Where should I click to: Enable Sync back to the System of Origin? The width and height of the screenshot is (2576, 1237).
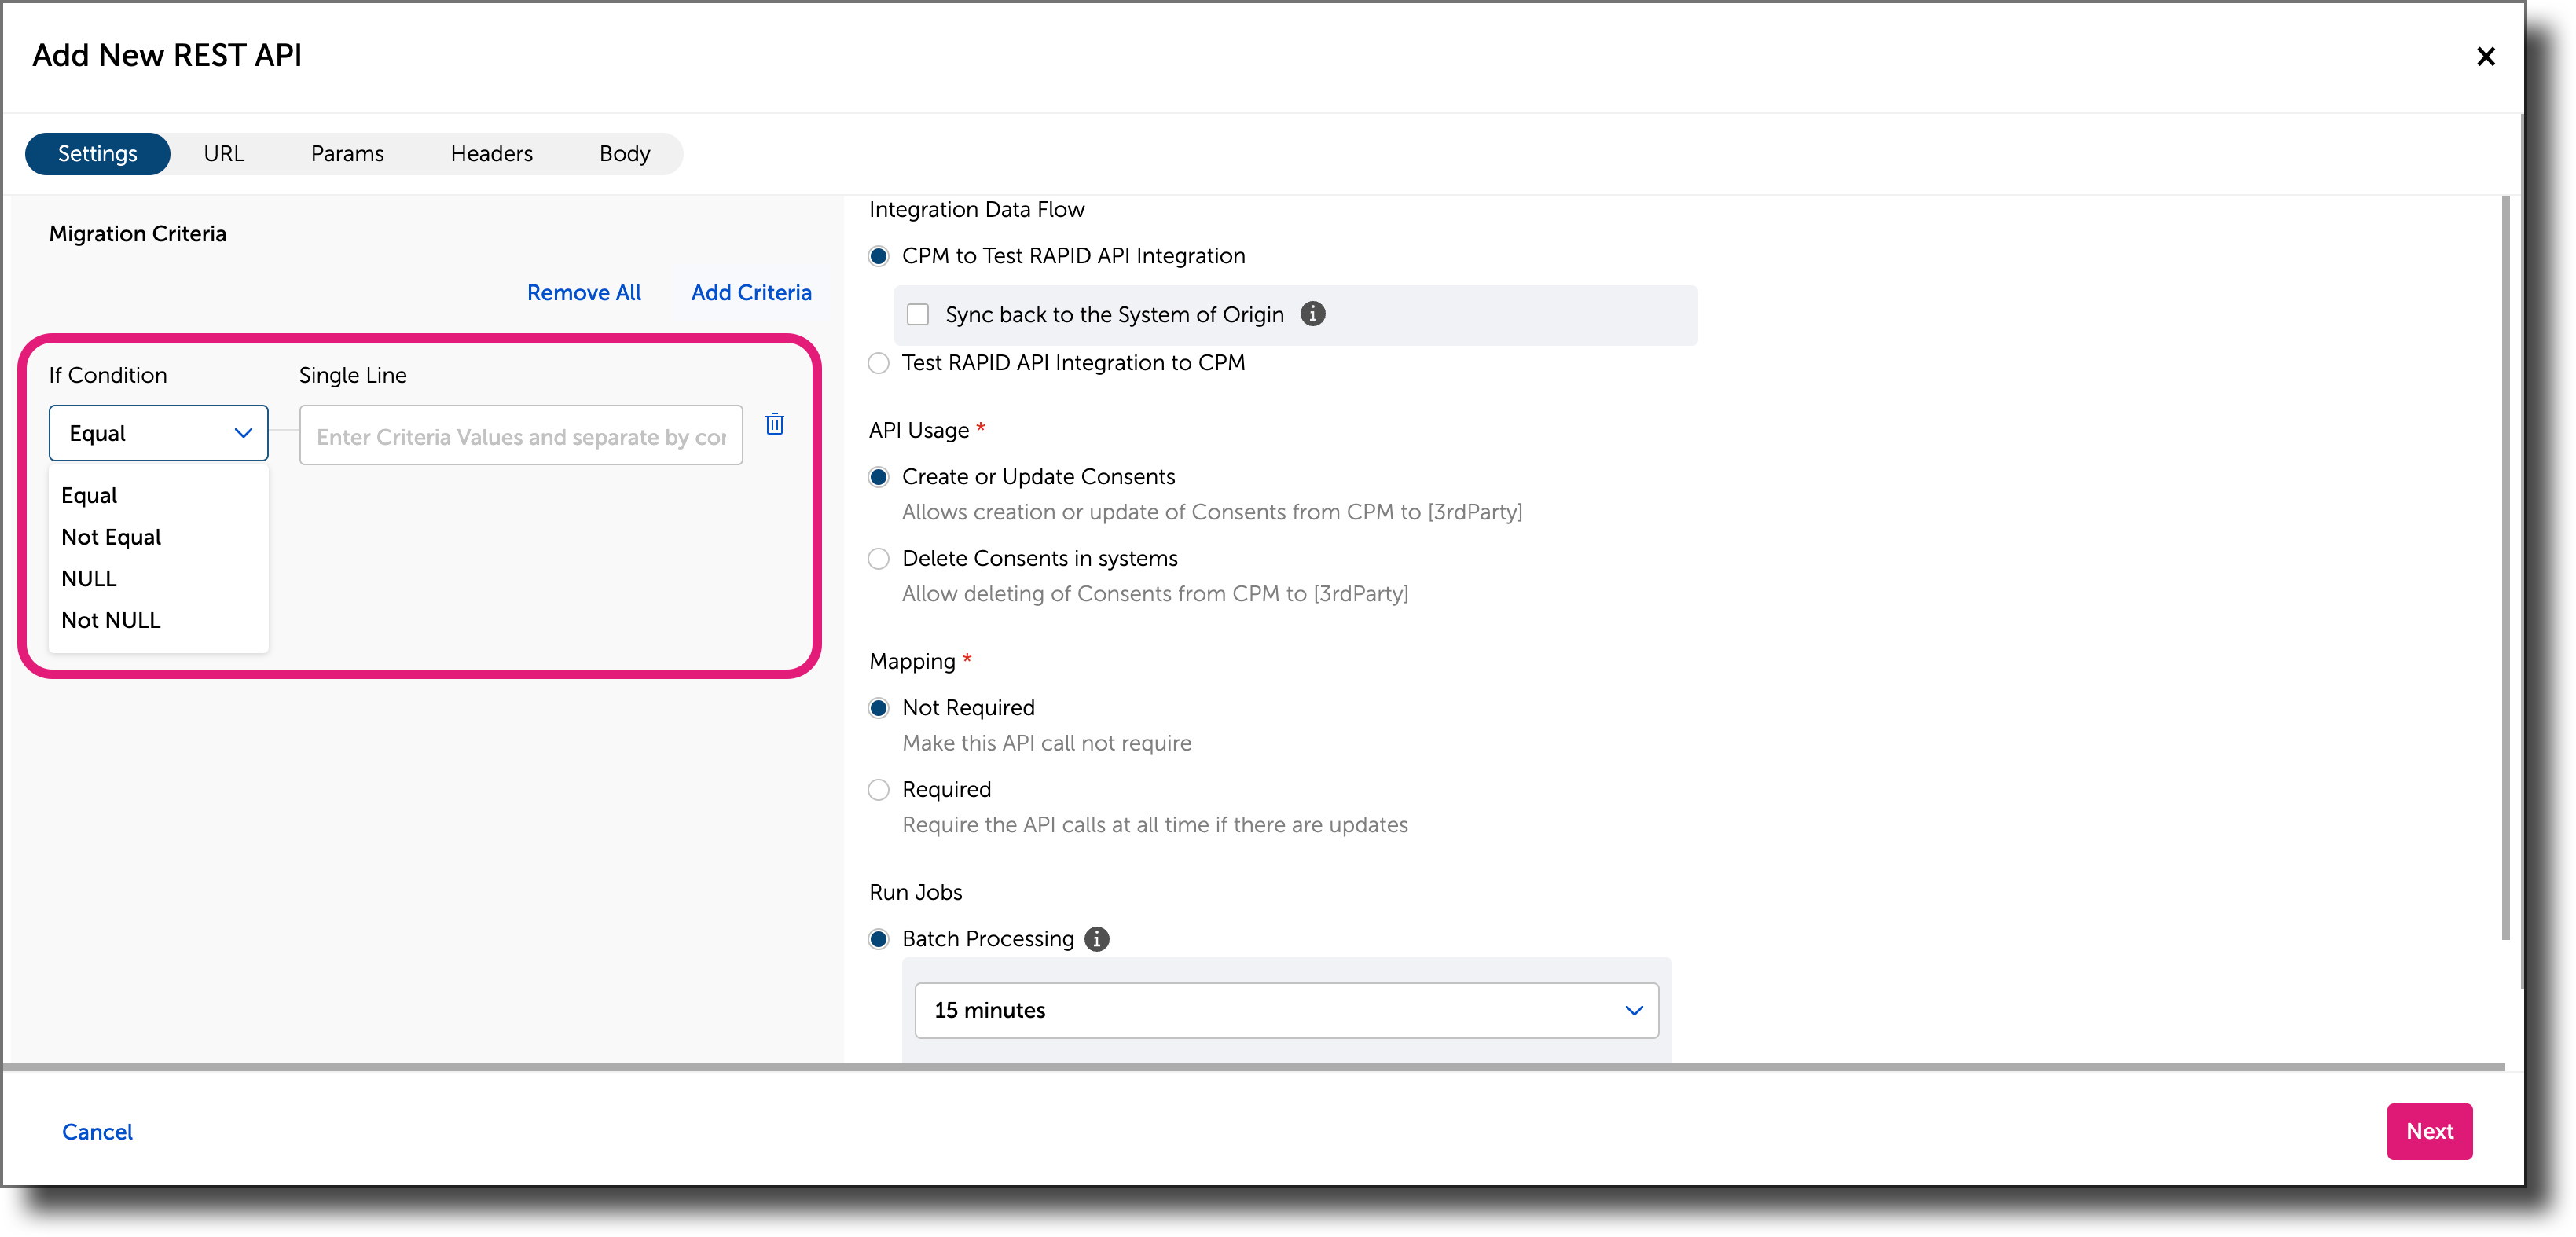point(917,313)
